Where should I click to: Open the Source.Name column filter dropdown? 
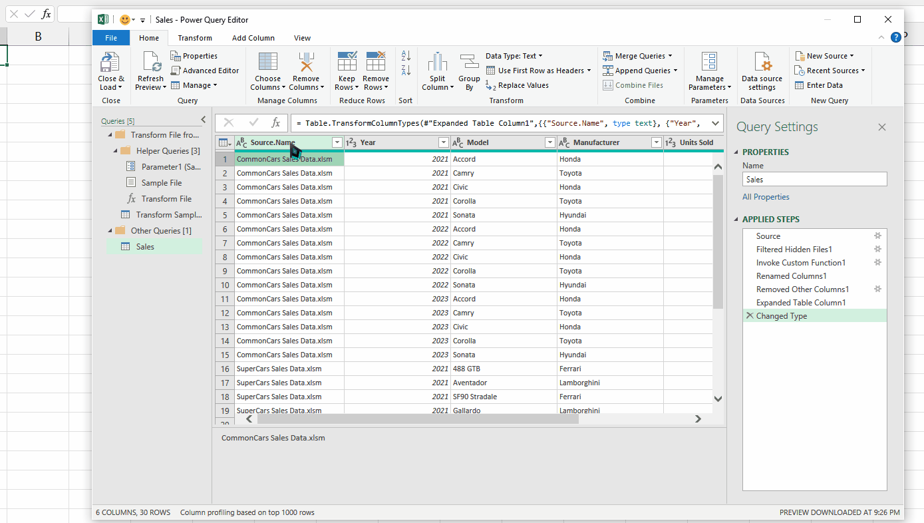(x=337, y=142)
